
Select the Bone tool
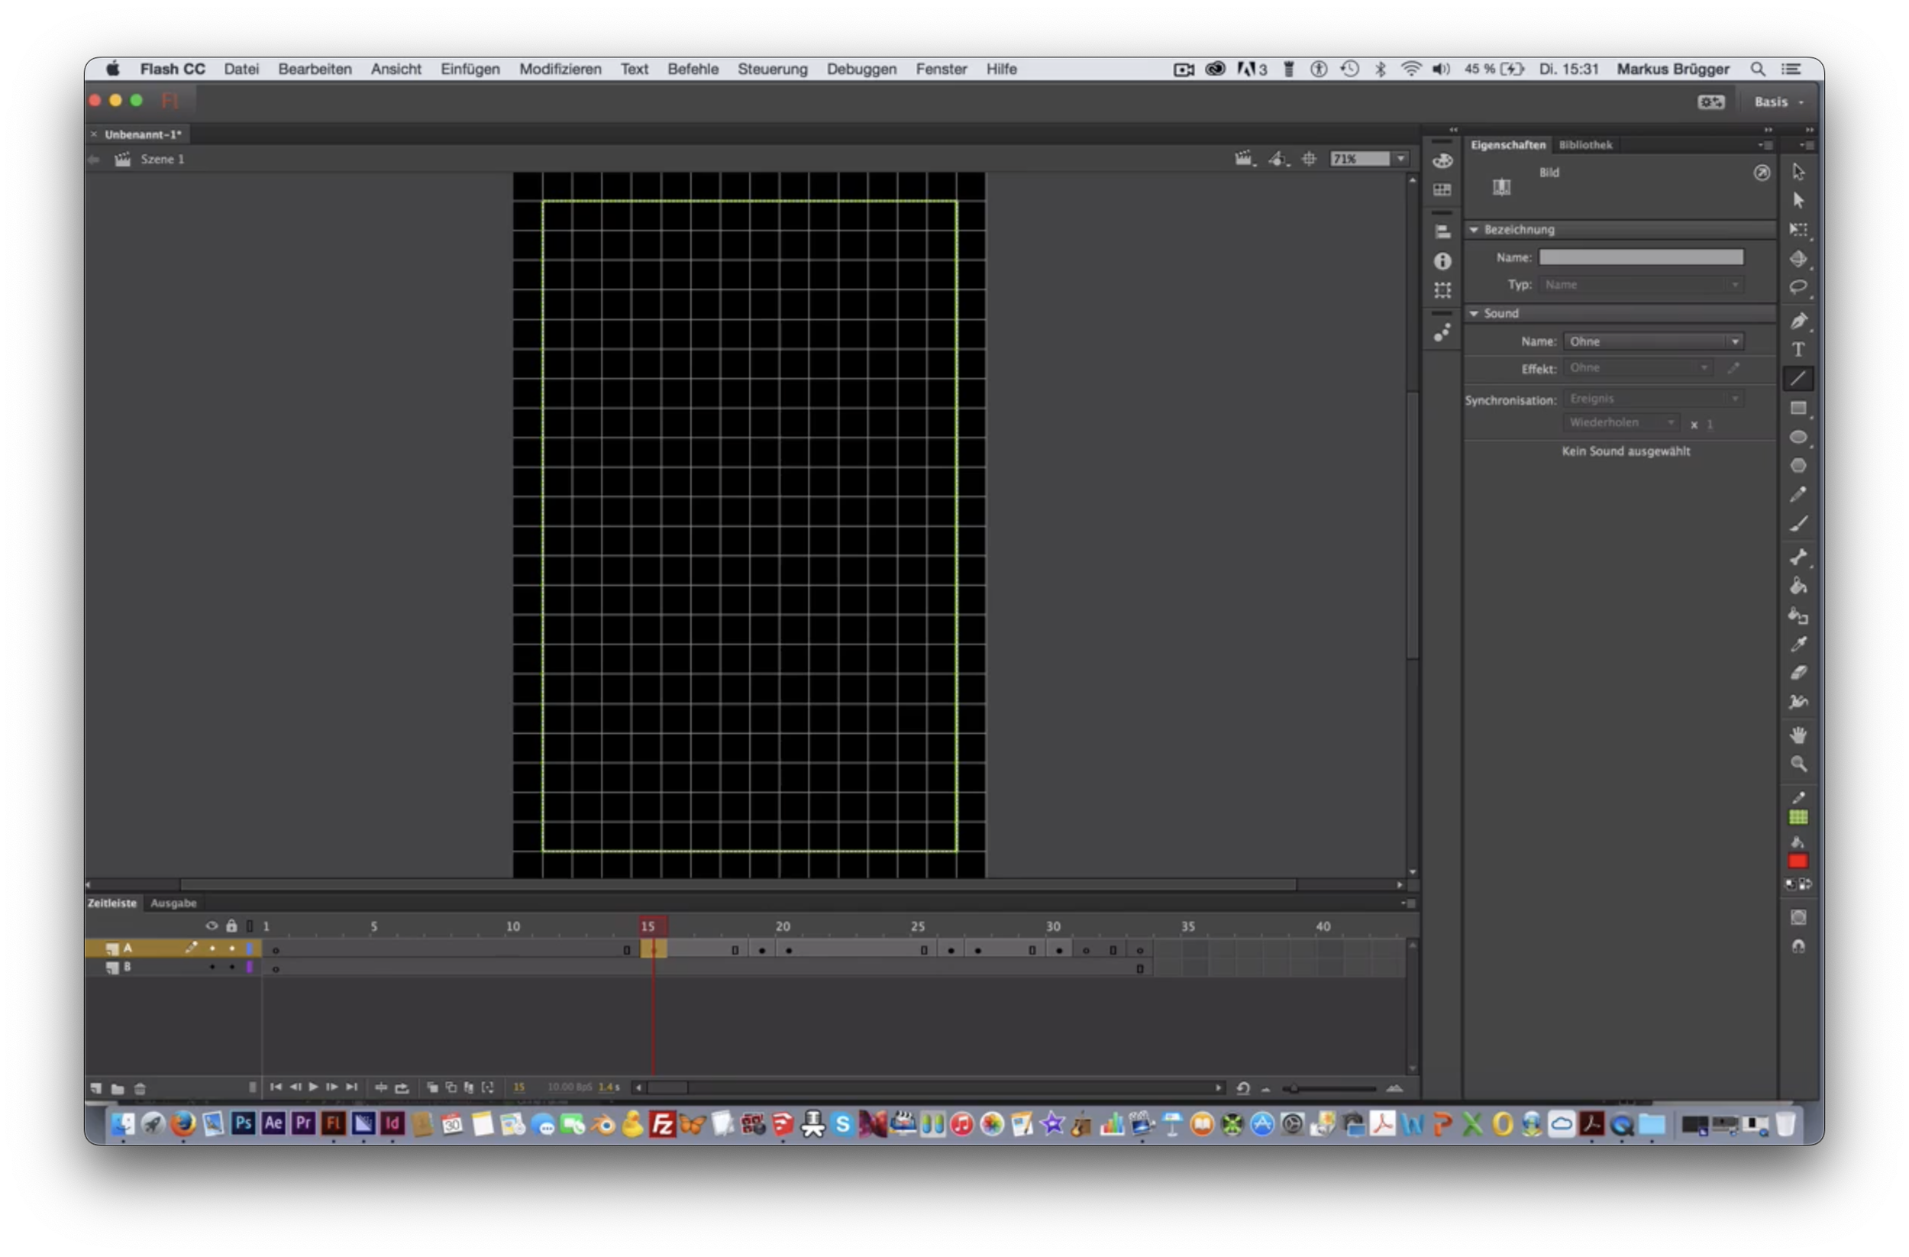[1798, 557]
